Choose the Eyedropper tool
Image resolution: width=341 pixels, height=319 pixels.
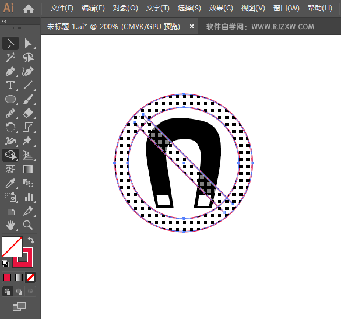click(10, 183)
